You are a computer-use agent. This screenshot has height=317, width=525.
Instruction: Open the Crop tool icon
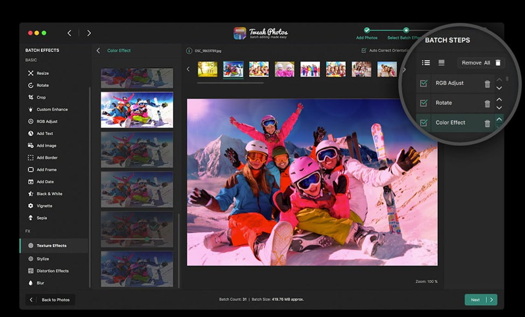tap(31, 97)
